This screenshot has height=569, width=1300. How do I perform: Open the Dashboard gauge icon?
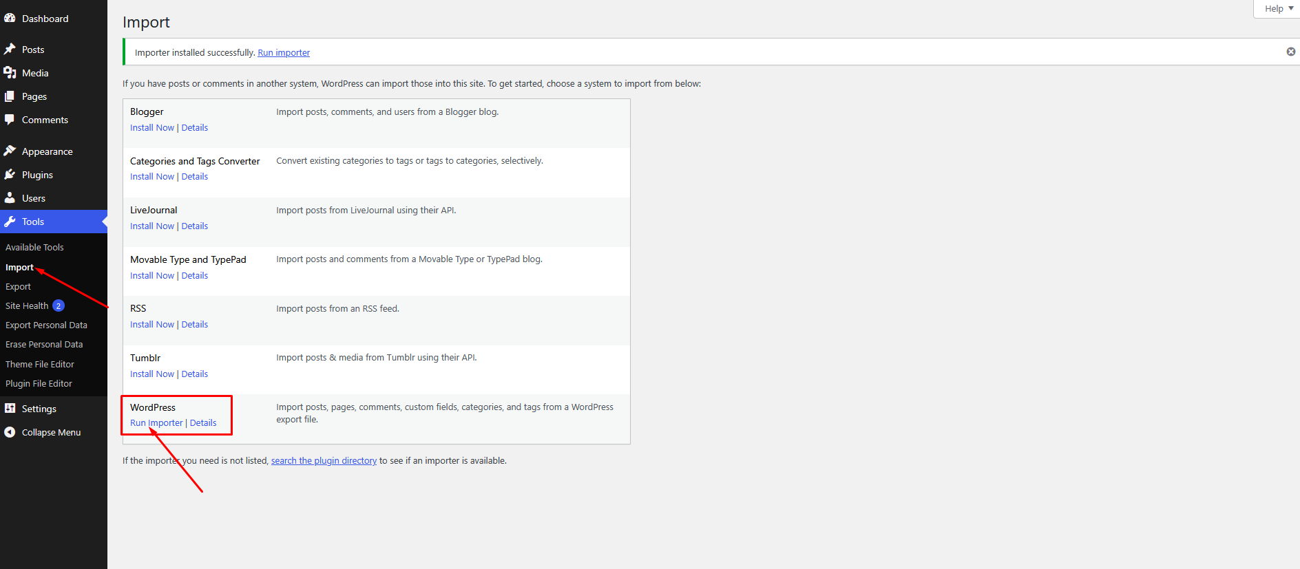tap(10, 19)
